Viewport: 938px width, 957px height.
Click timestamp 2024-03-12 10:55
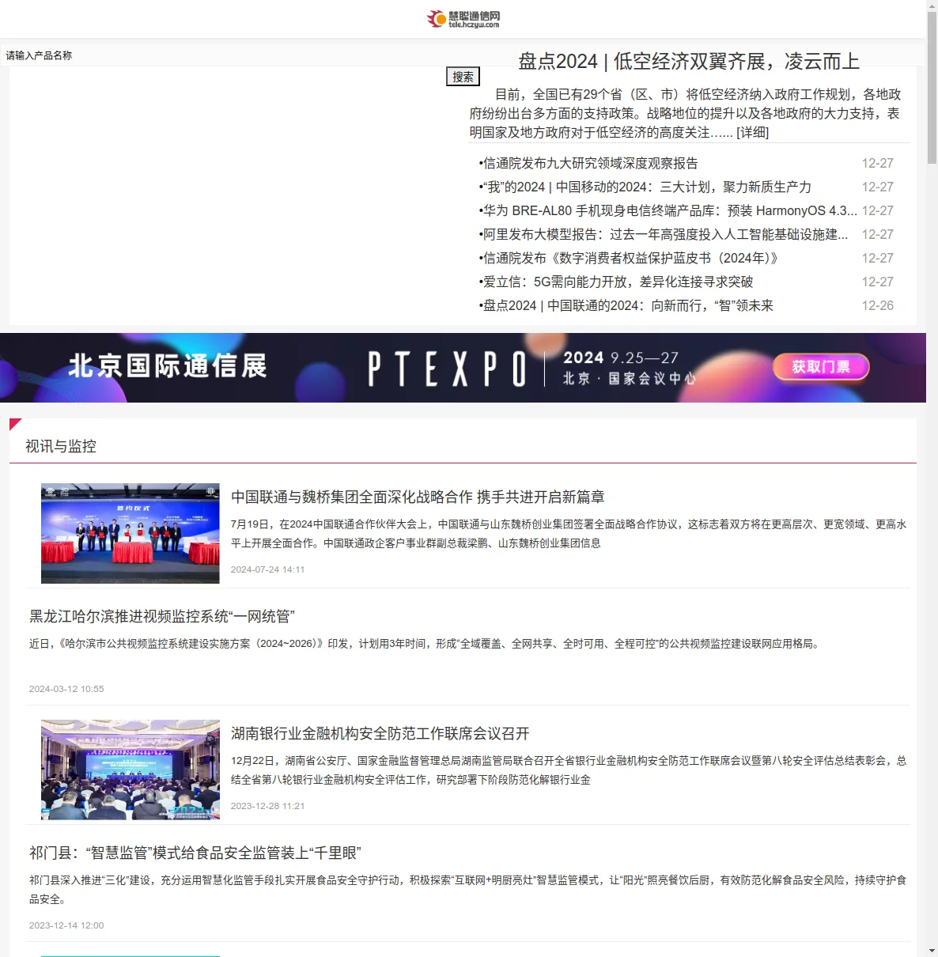pyautogui.click(x=66, y=689)
